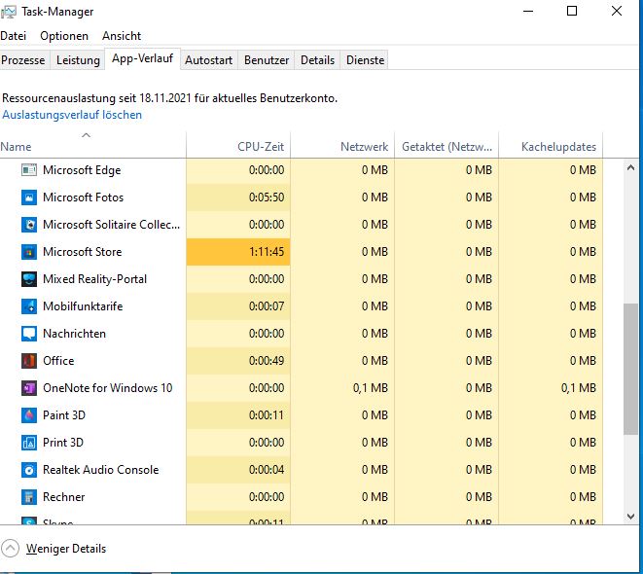Switch to the Dienste tab
The height and width of the screenshot is (574, 643).
pyautogui.click(x=365, y=60)
